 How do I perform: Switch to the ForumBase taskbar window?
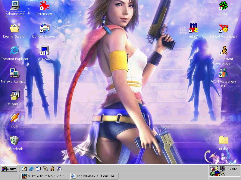click(x=95, y=176)
